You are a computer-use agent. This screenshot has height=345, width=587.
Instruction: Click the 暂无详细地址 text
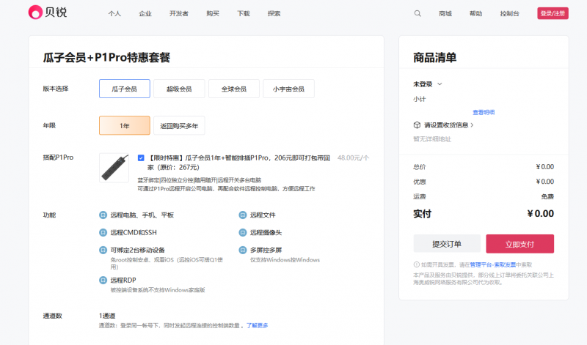point(432,139)
